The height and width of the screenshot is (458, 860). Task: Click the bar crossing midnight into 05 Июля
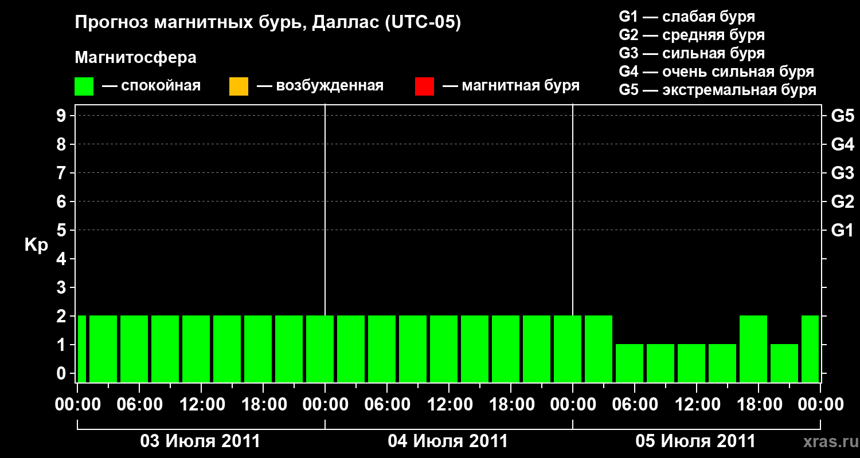point(568,349)
